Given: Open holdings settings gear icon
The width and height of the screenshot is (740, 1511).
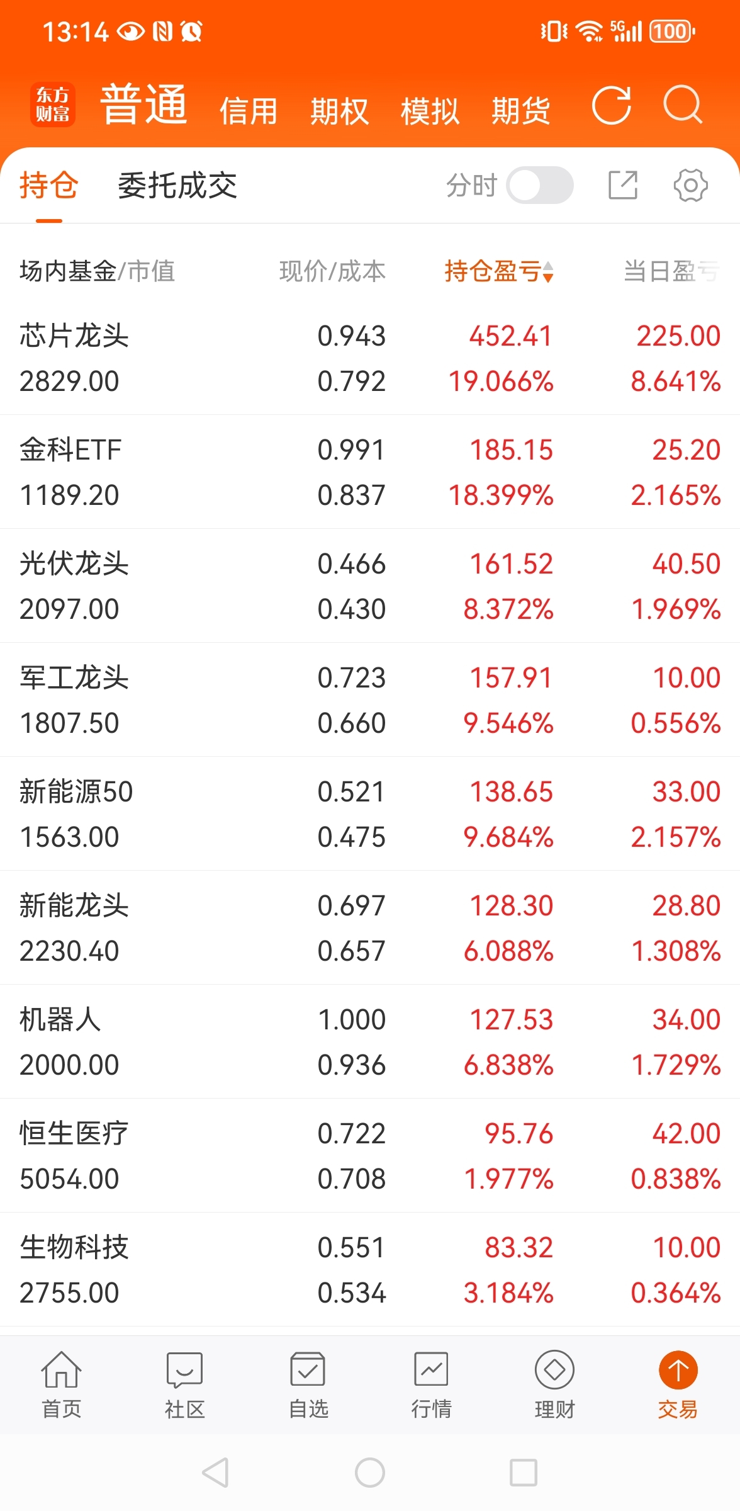Looking at the screenshot, I should click(690, 185).
